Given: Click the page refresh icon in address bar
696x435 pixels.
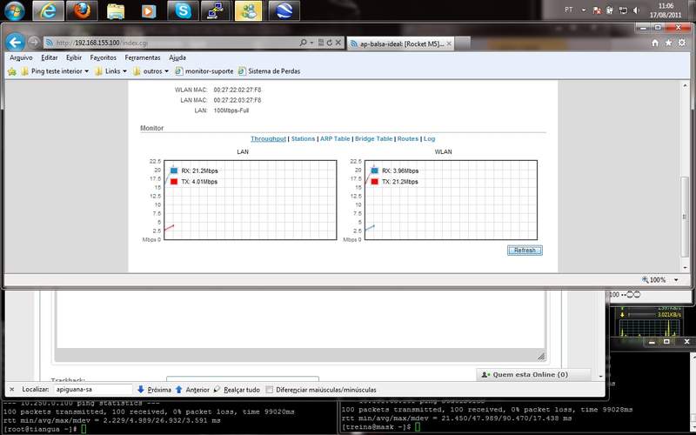Looking at the screenshot, I should (x=329, y=43).
